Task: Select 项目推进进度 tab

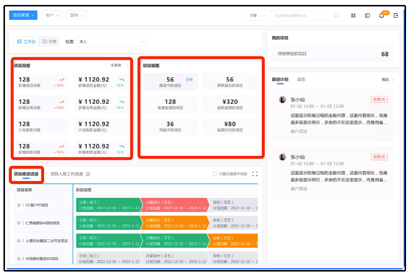Action: click(26, 174)
